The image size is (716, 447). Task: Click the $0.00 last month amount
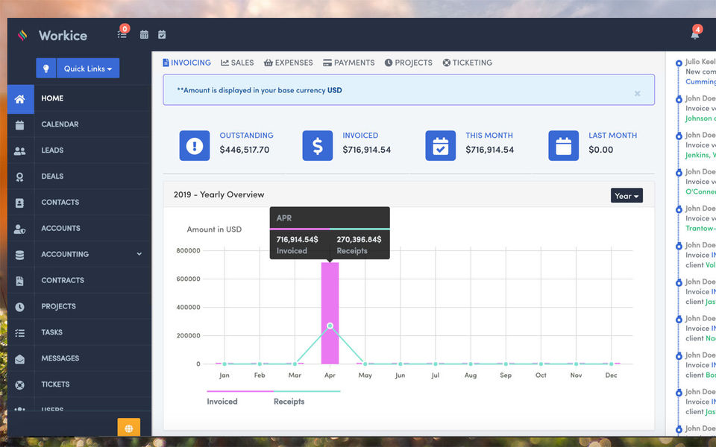(600, 150)
